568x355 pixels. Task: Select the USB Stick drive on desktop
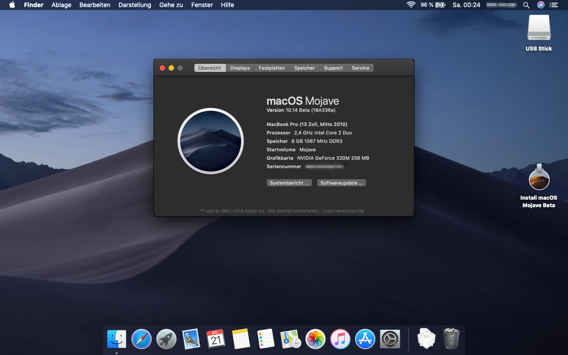pos(539,33)
